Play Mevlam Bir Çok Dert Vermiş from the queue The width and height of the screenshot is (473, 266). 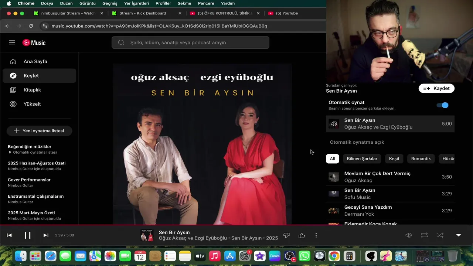coord(390,177)
